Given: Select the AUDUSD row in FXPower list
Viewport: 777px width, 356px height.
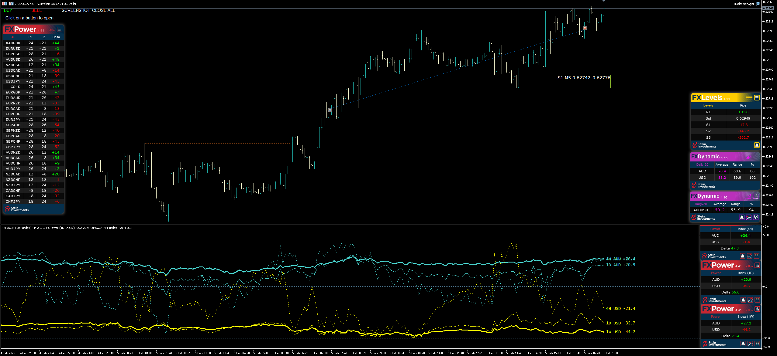Looking at the screenshot, I should tap(13, 59).
